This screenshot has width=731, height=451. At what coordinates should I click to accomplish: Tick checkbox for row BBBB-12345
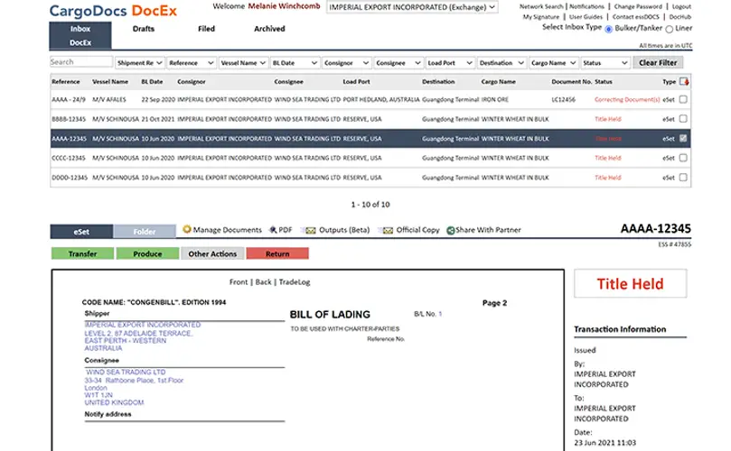tap(683, 119)
